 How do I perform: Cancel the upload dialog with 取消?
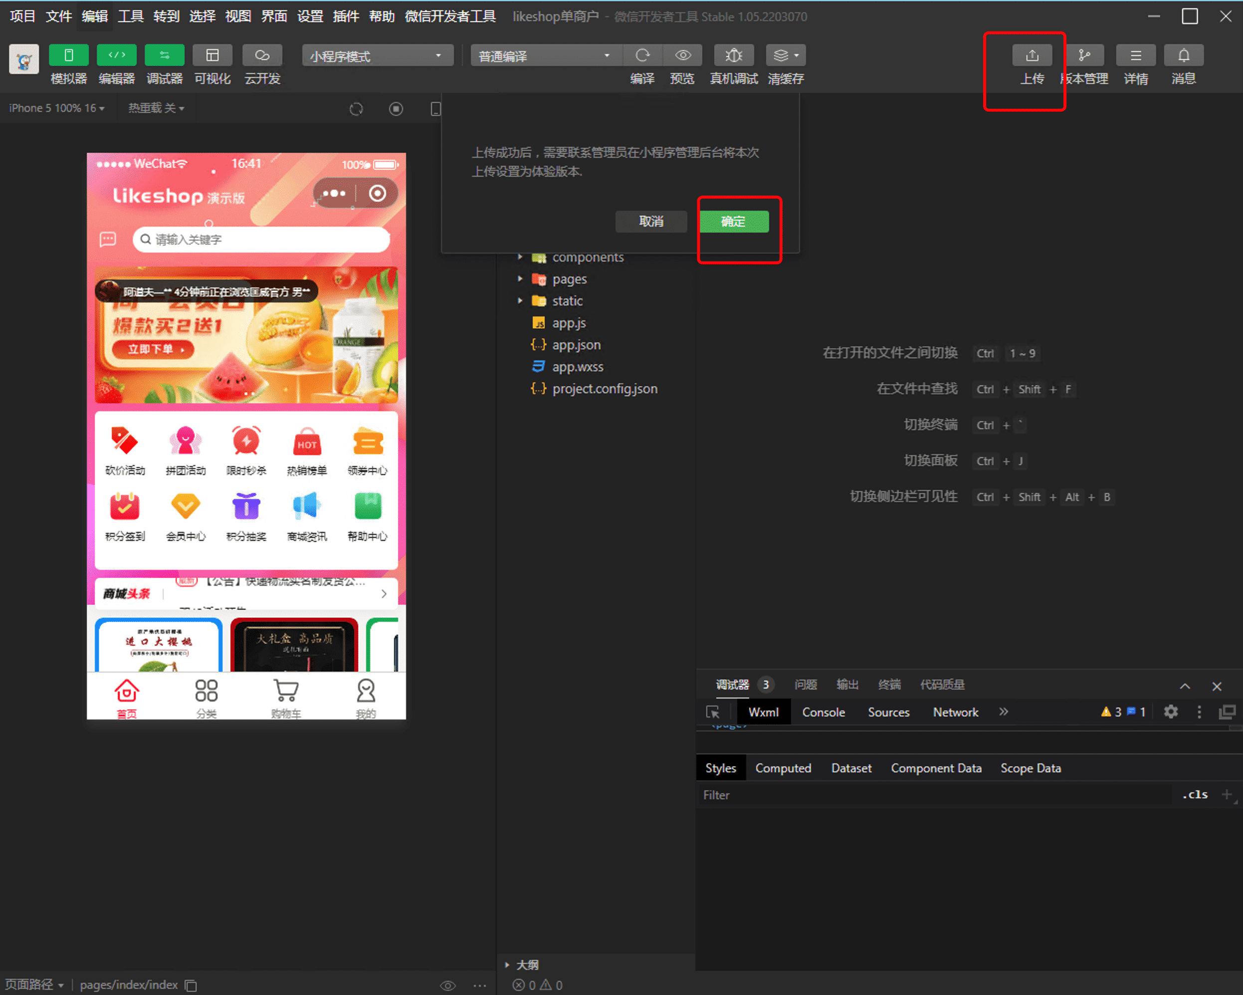click(x=651, y=222)
